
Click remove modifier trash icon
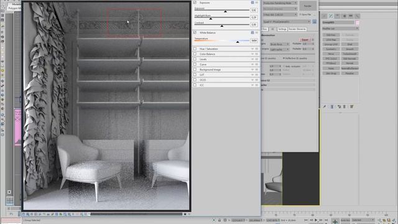pyautogui.click(x=345, y=106)
